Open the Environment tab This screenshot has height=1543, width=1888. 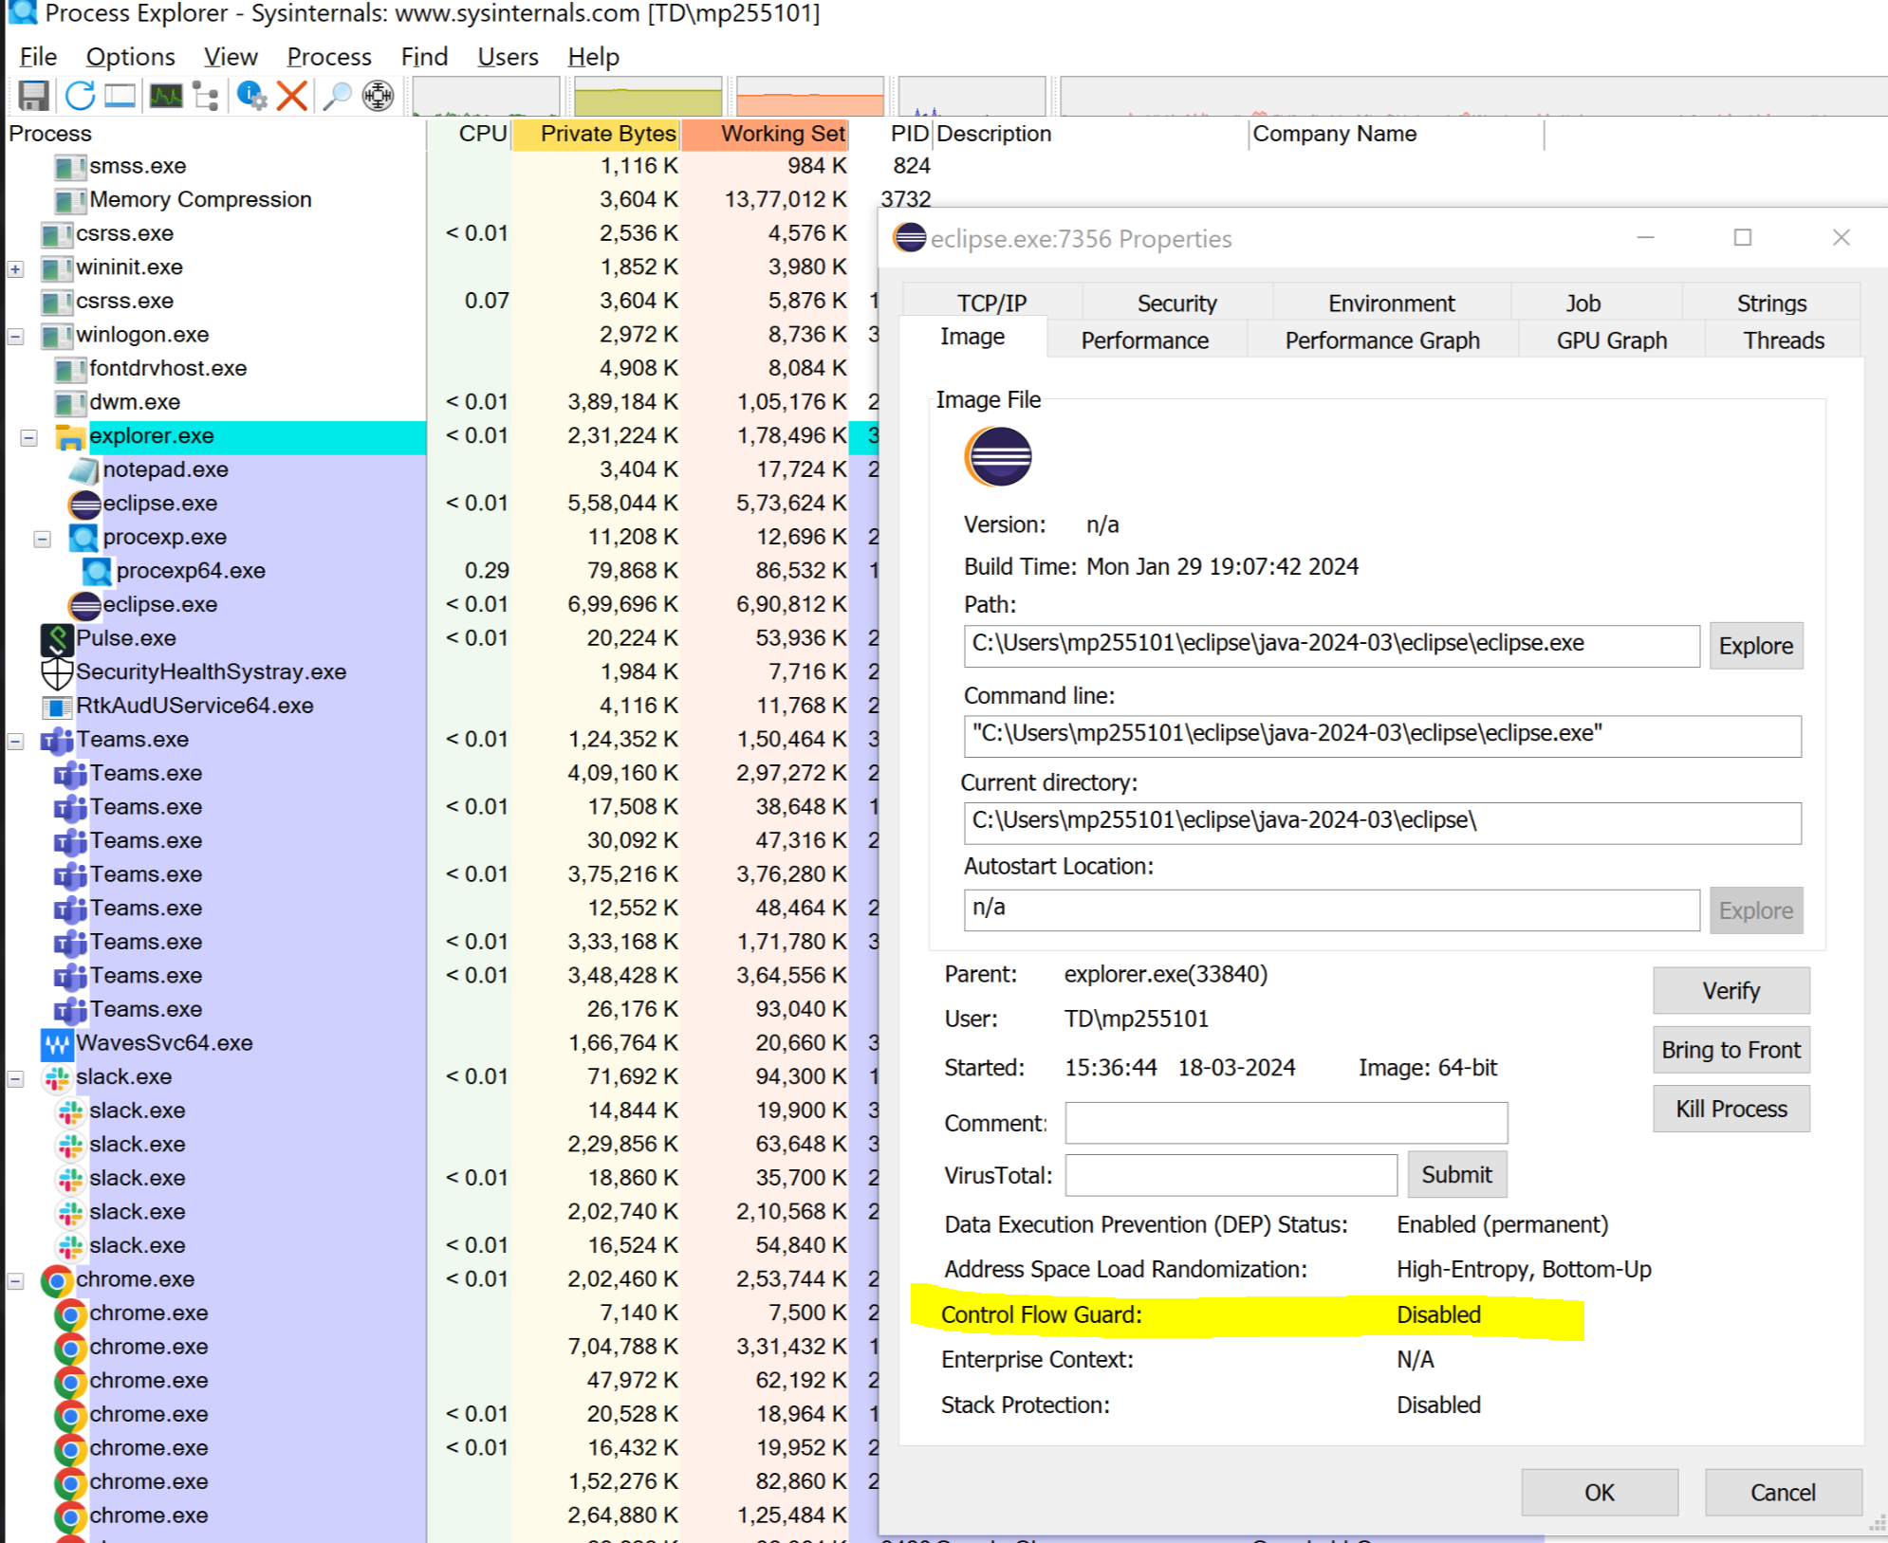[1390, 303]
